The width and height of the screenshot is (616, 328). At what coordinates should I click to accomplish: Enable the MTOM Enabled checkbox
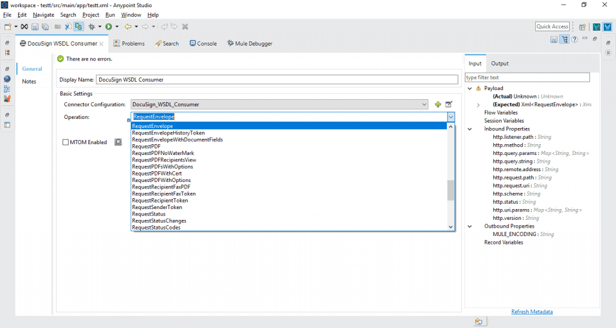pyautogui.click(x=66, y=142)
